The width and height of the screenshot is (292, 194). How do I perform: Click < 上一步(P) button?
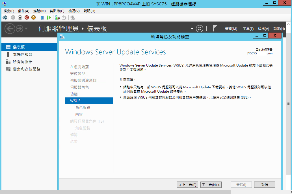point(187,185)
